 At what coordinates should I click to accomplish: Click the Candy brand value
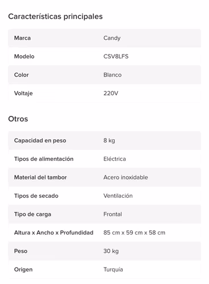(x=112, y=38)
